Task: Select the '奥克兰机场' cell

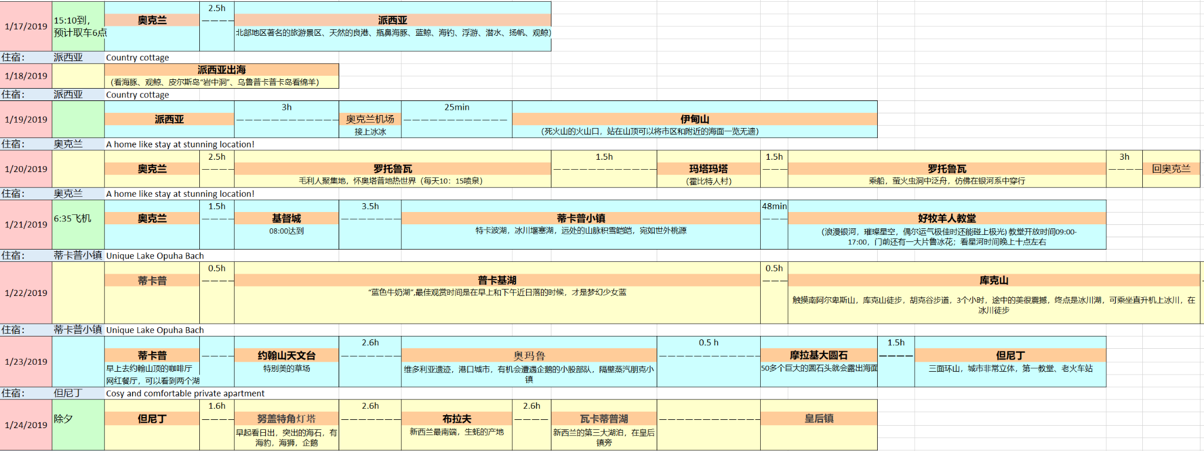Action: (x=370, y=119)
